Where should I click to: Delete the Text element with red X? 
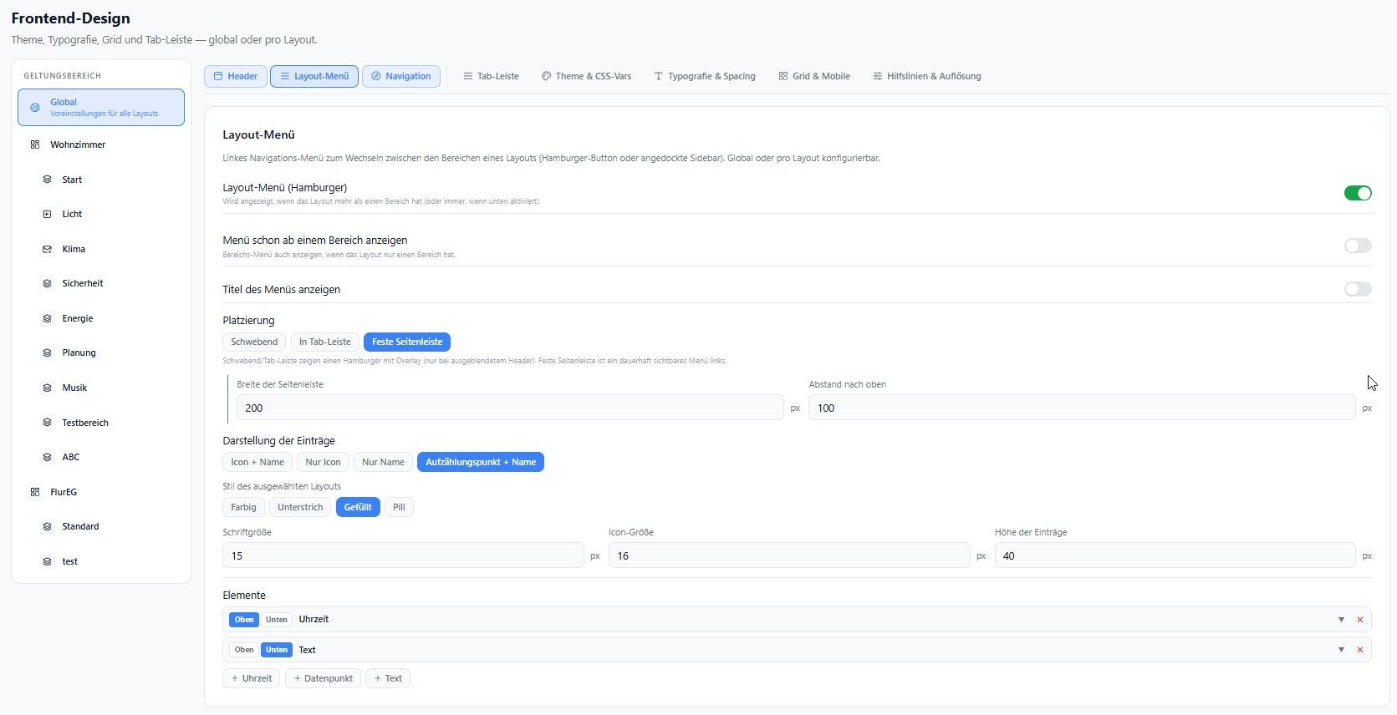(x=1360, y=650)
